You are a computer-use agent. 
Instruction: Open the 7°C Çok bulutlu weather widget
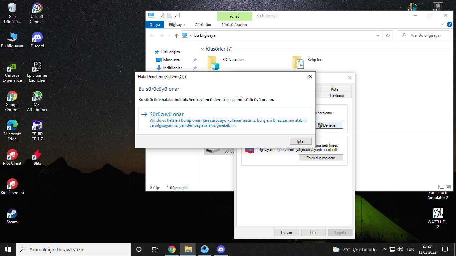[355, 249]
